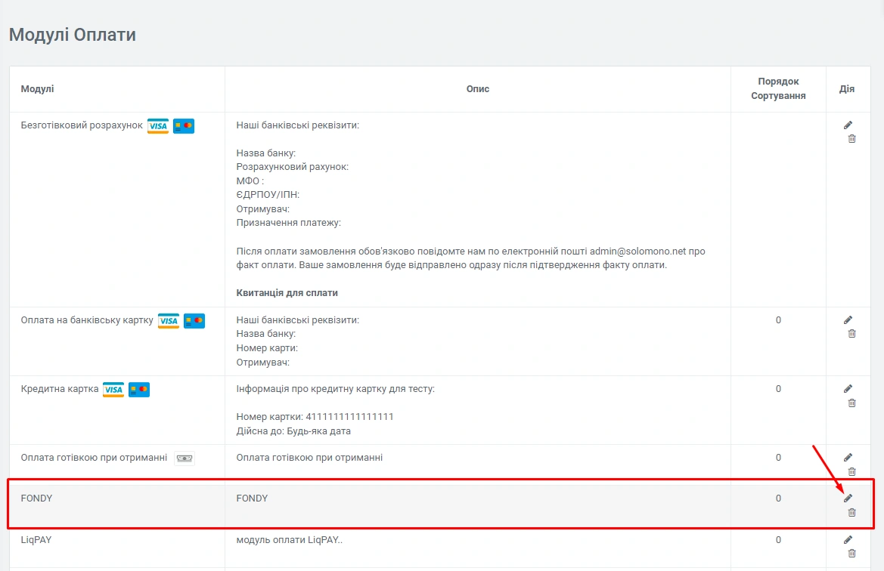Delete the Безготівковий розрахунок module
This screenshot has height=571, width=884.
click(851, 139)
